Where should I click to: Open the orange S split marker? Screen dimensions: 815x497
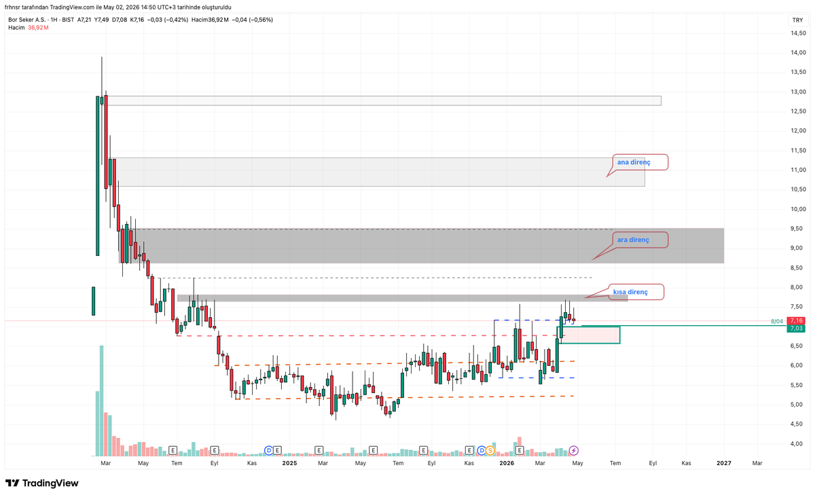pyautogui.click(x=490, y=450)
